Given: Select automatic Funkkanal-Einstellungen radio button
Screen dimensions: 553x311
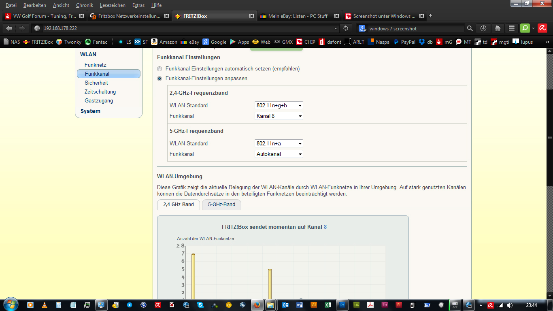Looking at the screenshot, I should [160, 69].
